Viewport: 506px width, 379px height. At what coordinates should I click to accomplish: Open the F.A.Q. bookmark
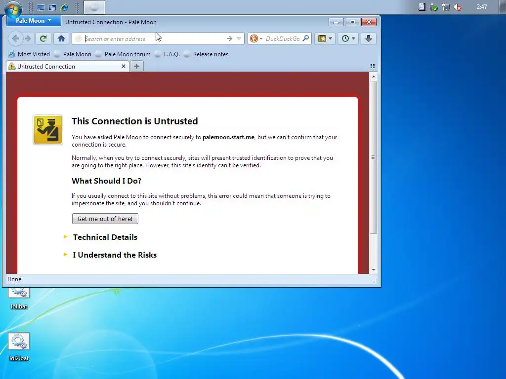point(167,54)
